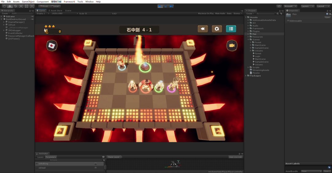Open the Layers dropdown

(307, 6)
